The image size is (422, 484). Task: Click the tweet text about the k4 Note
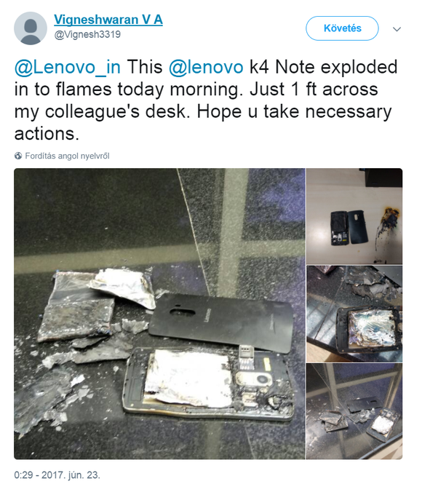206,100
